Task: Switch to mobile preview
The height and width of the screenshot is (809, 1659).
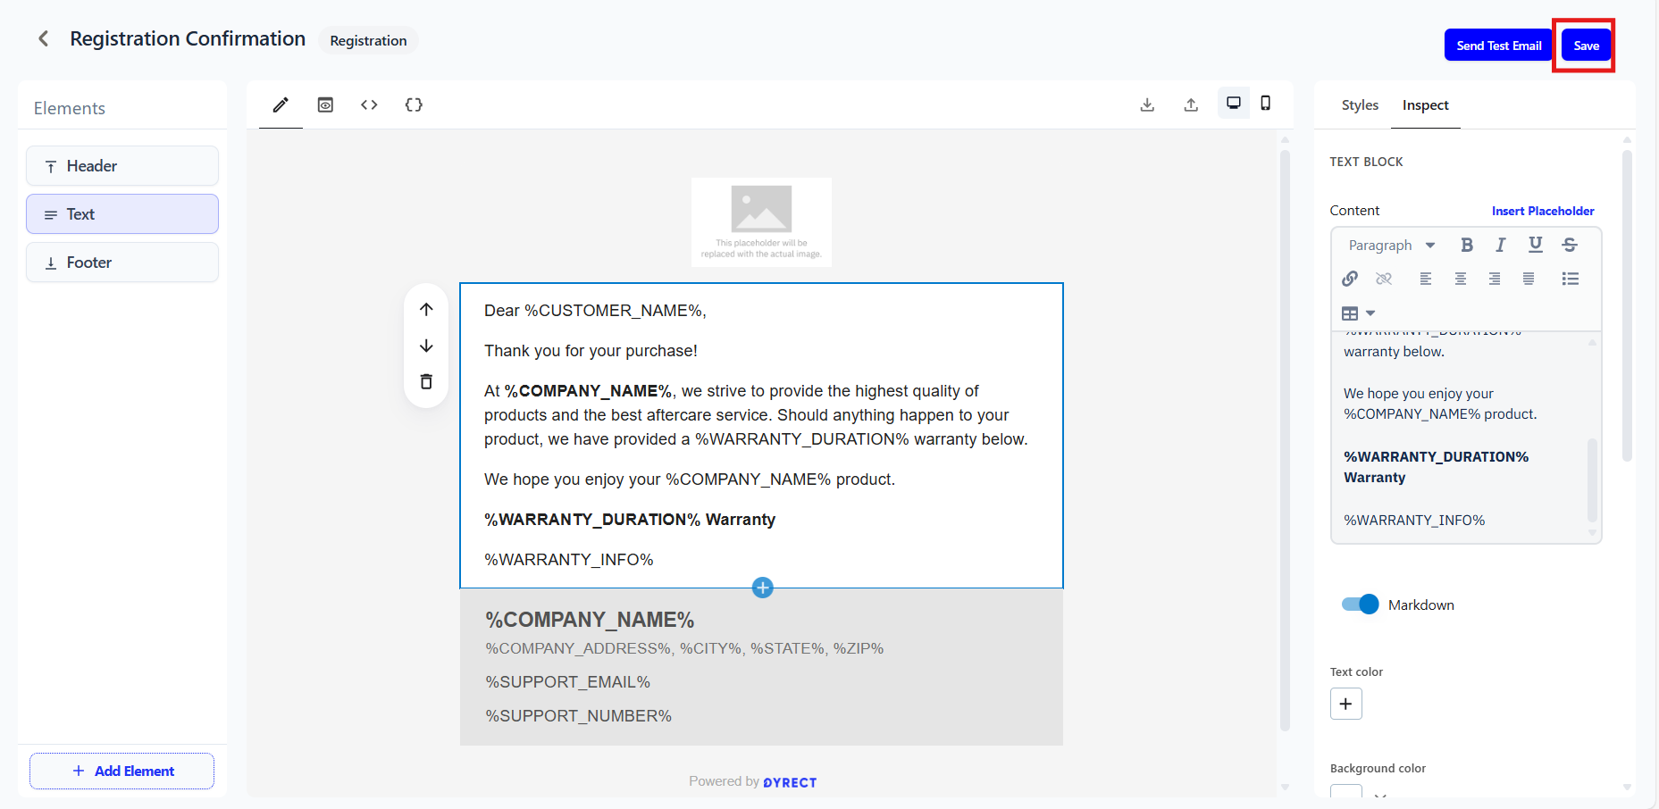Action: [1265, 104]
